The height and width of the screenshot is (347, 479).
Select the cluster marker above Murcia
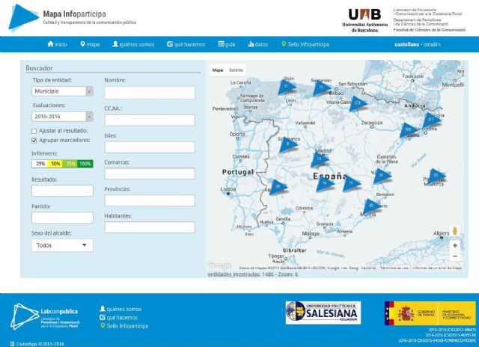(x=371, y=206)
